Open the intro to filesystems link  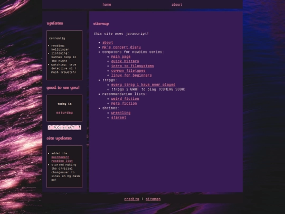pos(132,66)
